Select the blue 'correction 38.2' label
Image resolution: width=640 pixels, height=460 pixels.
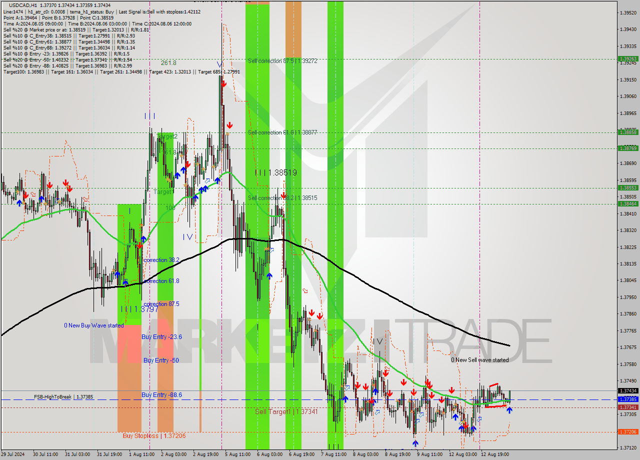[x=161, y=260]
